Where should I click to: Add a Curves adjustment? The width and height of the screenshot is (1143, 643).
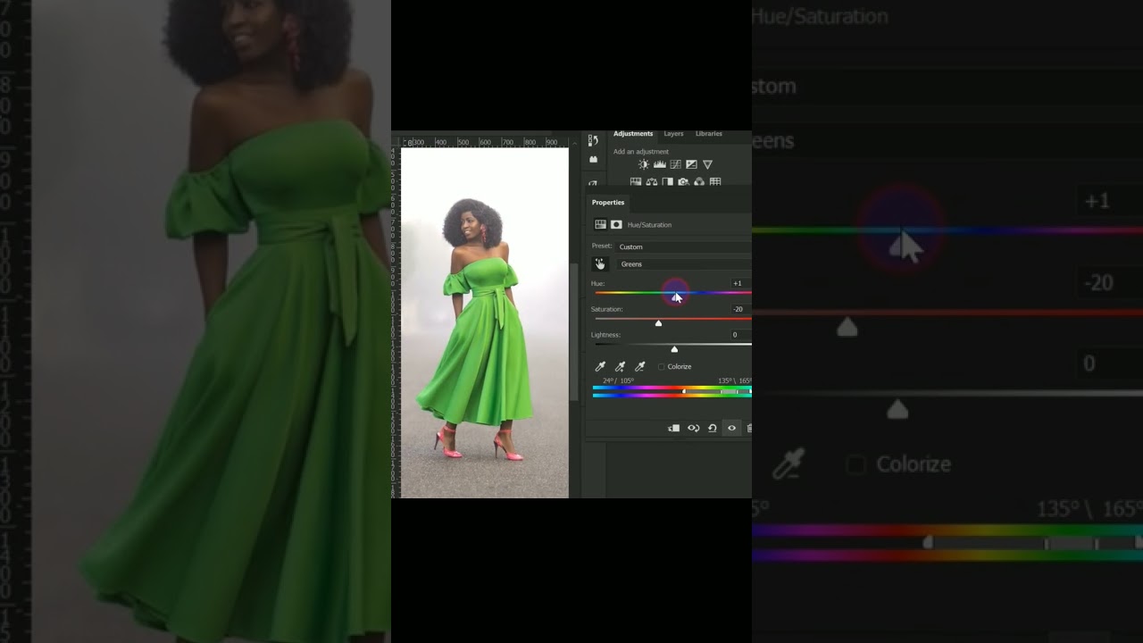click(676, 164)
